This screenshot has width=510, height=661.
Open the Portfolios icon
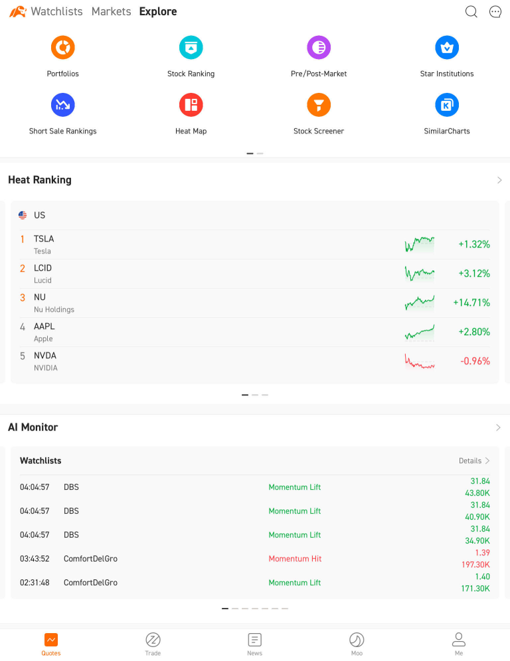(63, 48)
